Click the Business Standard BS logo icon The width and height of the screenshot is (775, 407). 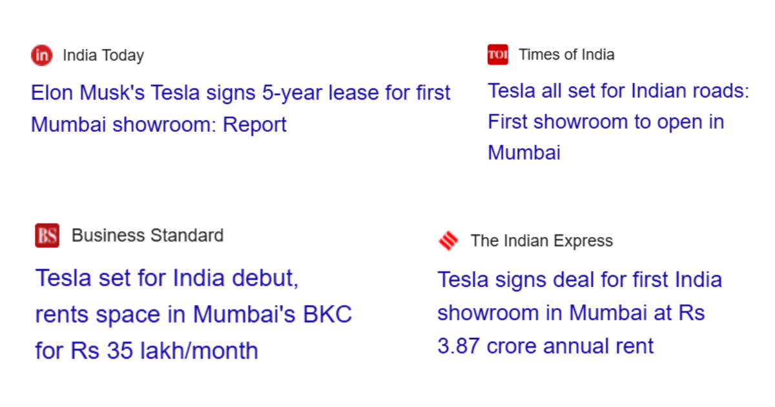(x=47, y=235)
